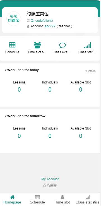101x206 pixels.
Task: Open Class statistics in the bottom navigation
Action: (x=88, y=199)
